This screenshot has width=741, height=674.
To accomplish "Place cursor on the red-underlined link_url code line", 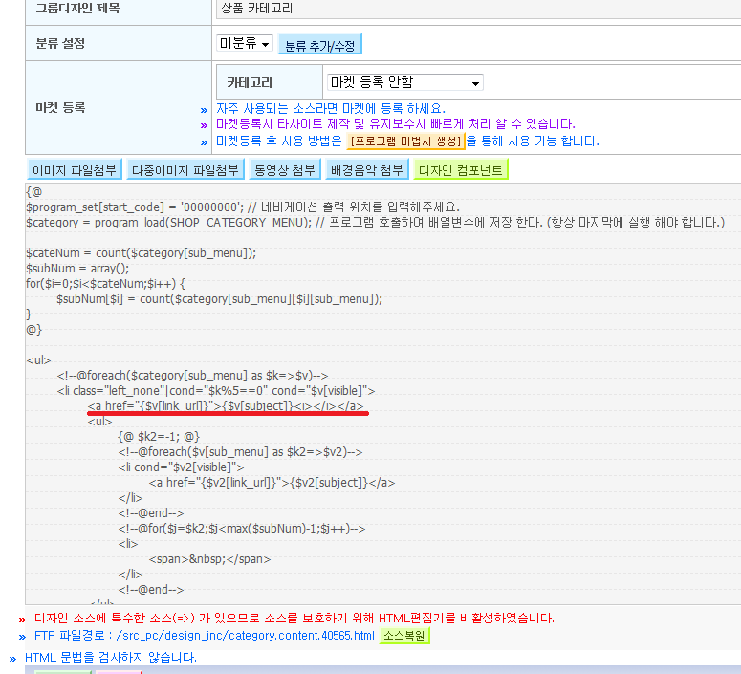I will (x=226, y=406).
